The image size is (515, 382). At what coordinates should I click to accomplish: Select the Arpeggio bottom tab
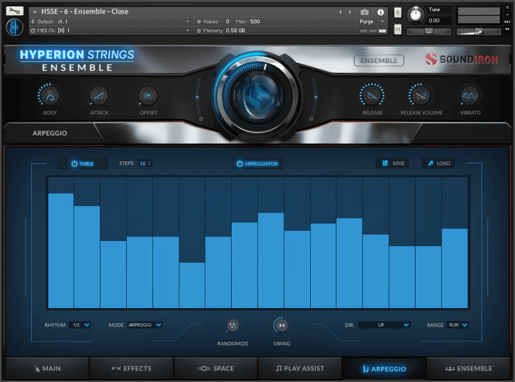[384, 369]
